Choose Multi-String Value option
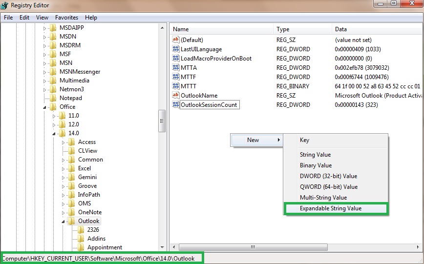Screen dimensions: 424x264 pos(336,198)
